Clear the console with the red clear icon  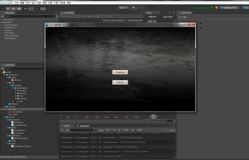click(62, 130)
